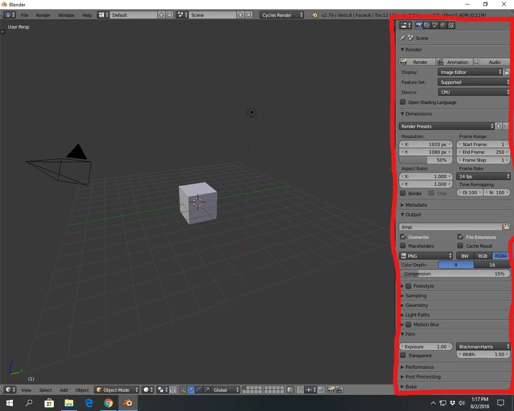Open the Texture properties tab
Viewport: 514px width, 411px height.
pos(451,25)
